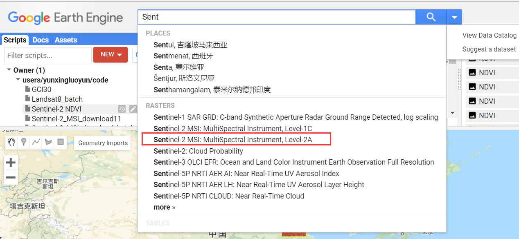Click the pencil edit icon on Sentinel-2 NDVI
The width and height of the screenshot is (519, 239).
pyautogui.click(x=133, y=109)
